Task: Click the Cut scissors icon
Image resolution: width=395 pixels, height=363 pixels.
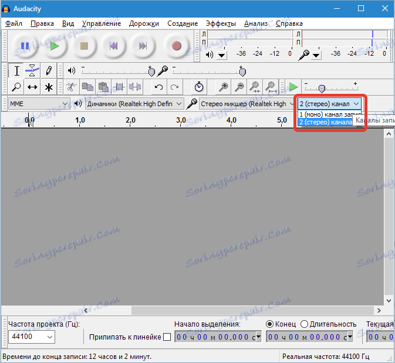Action: tap(71, 87)
